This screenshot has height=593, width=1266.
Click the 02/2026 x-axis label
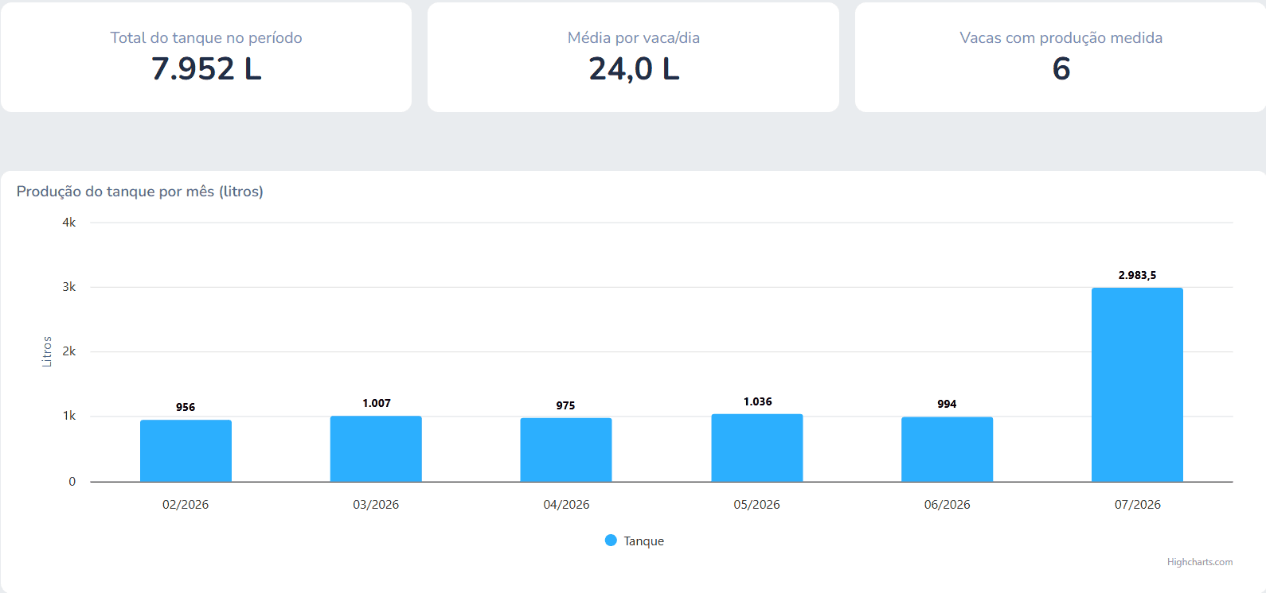[186, 505]
